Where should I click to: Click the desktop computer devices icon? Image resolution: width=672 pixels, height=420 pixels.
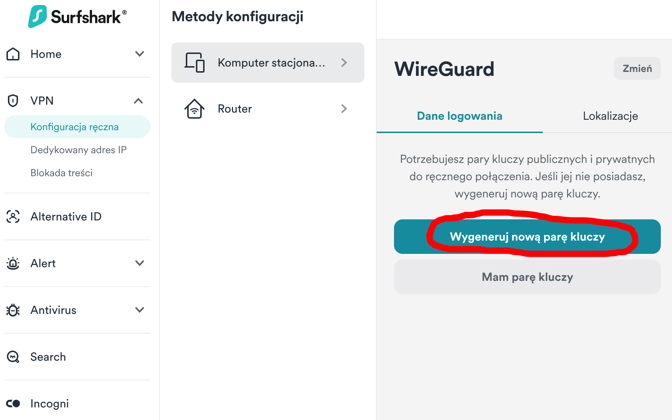click(x=194, y=63)
